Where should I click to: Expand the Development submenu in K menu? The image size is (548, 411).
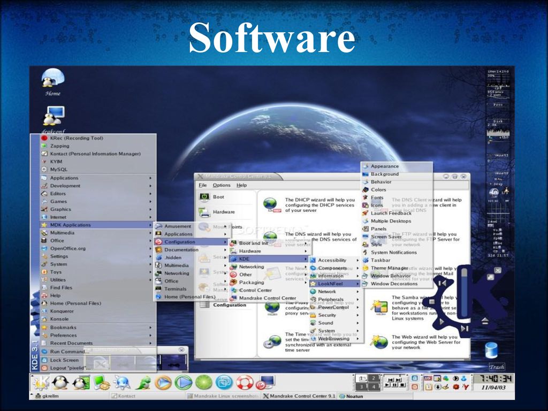coord(97,186)
